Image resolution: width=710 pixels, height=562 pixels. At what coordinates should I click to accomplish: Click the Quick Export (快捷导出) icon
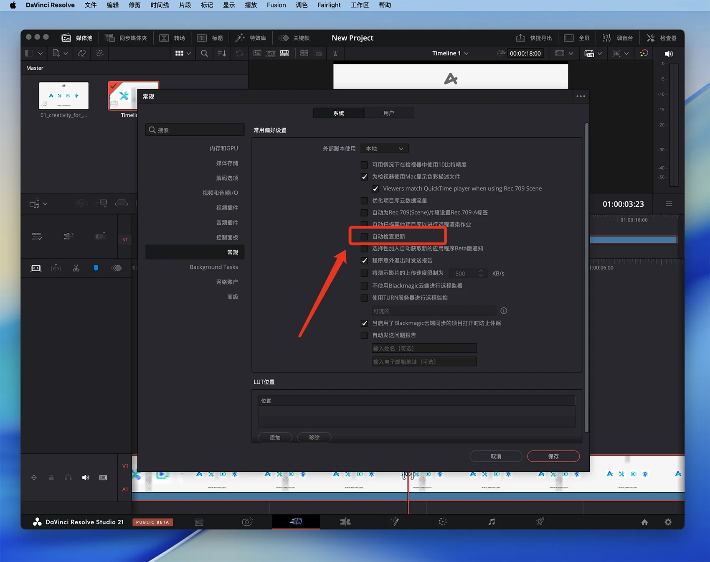click(520, 38)
